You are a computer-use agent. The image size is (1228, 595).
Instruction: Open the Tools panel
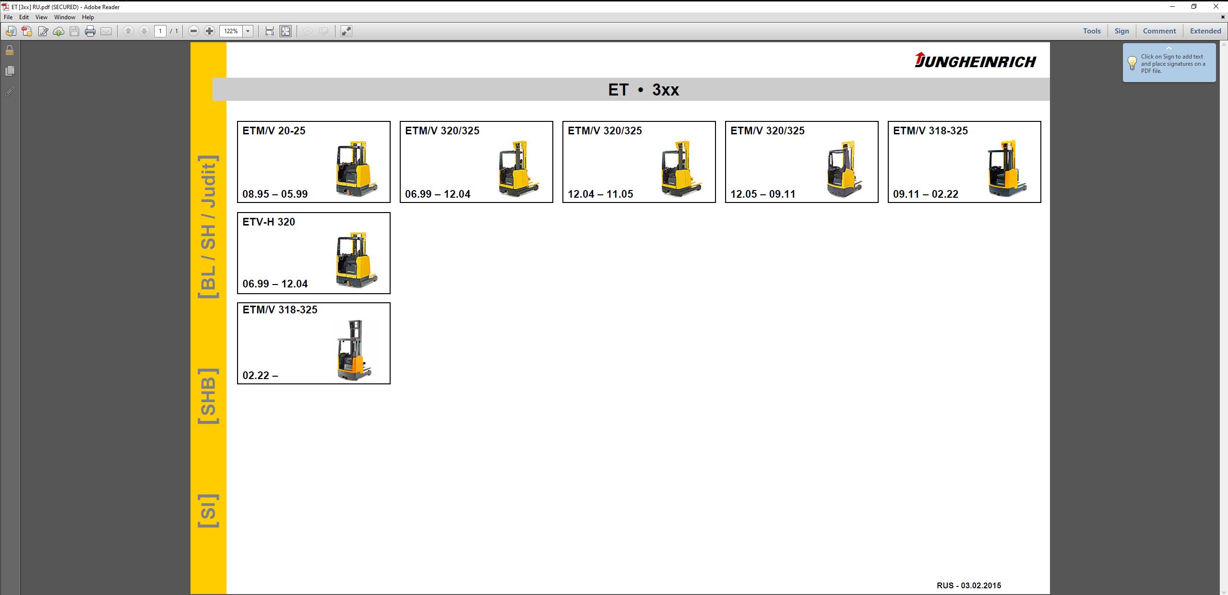tap(1091, 31)
